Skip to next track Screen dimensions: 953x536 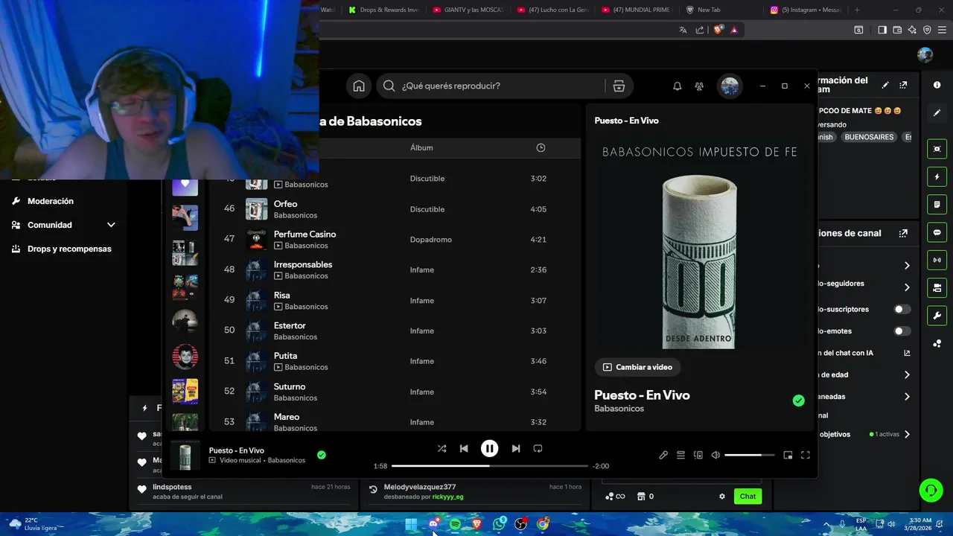click(516, 448)
